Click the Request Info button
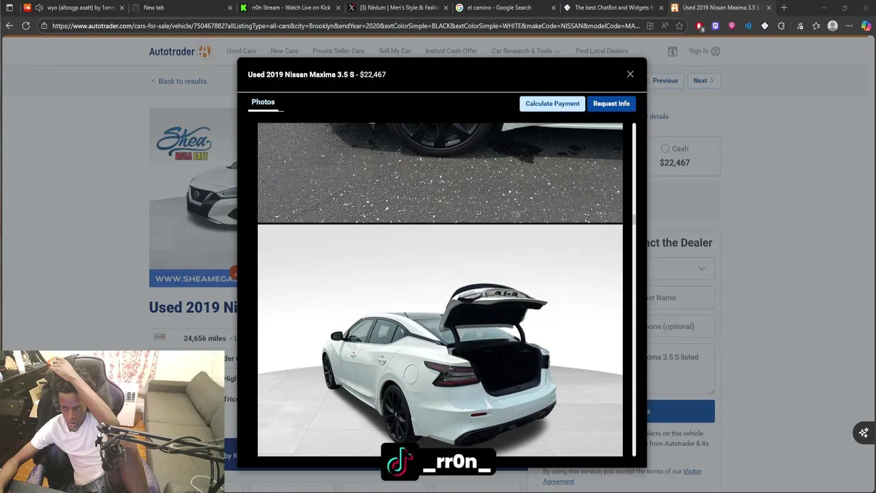The image size is (876, 493). [611, 103]
